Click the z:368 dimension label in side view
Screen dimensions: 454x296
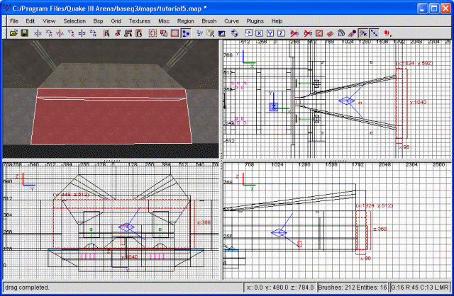point(204,222)
